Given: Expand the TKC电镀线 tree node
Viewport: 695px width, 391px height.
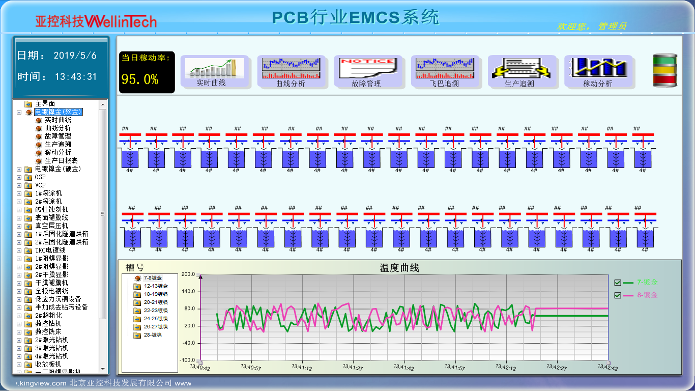Looking at the screenshot, I should pyautogui.click(x=19, y=250).
